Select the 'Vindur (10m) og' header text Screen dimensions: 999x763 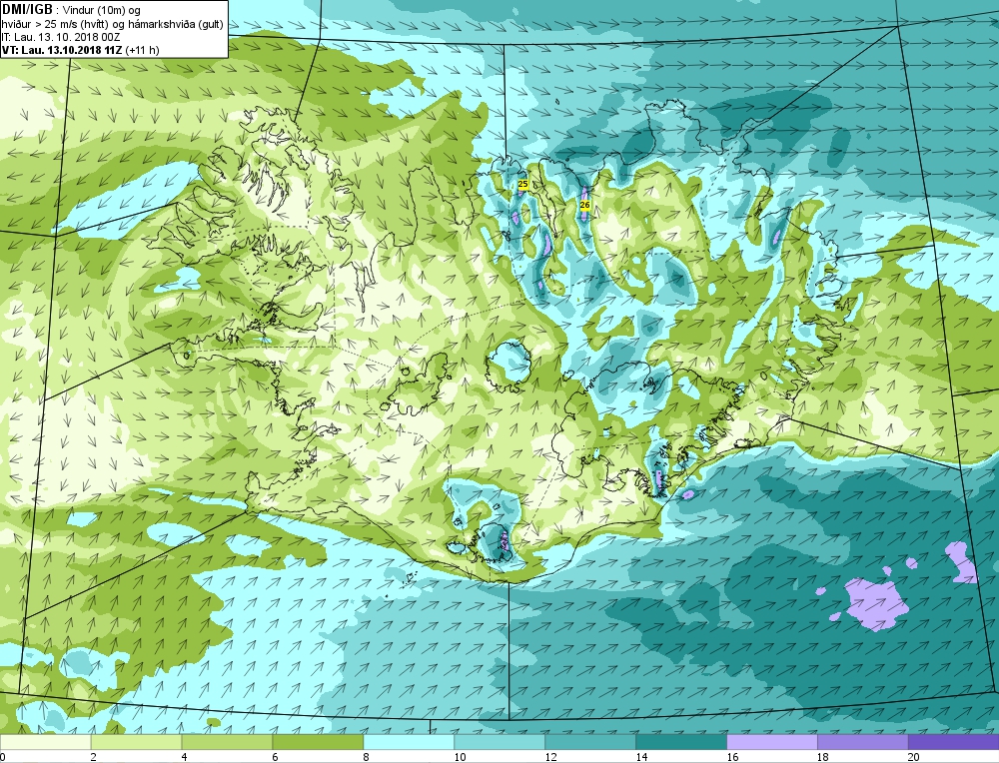103,11
